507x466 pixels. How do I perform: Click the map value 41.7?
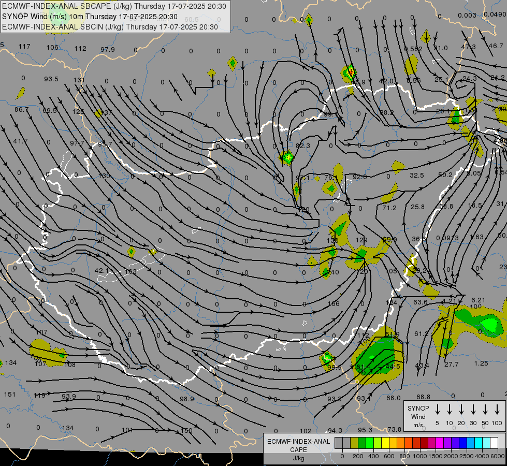pyautogui.click(x=20, y=141)
